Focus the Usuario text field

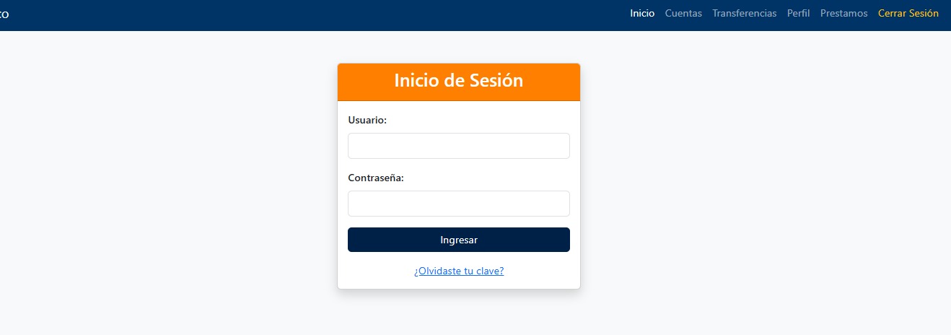tap(458, 146)
